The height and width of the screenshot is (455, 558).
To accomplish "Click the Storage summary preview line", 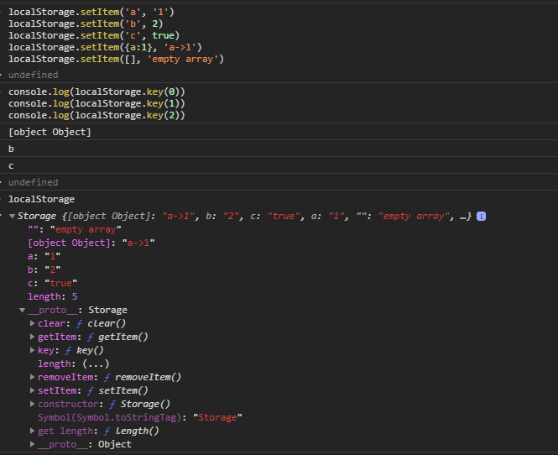I will 244,216.
